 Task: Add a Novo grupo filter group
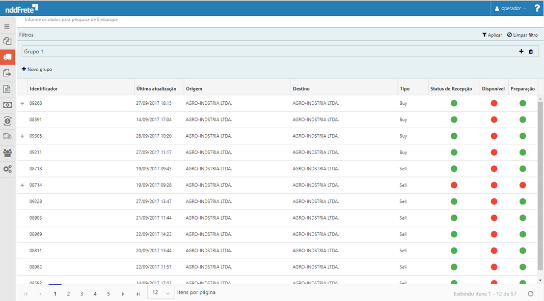(37, 69)
